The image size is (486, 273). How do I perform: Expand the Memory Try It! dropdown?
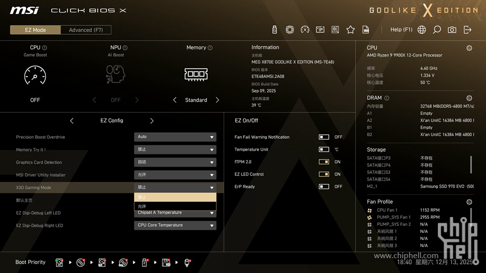pyautogui.click(x=175, y=150)
